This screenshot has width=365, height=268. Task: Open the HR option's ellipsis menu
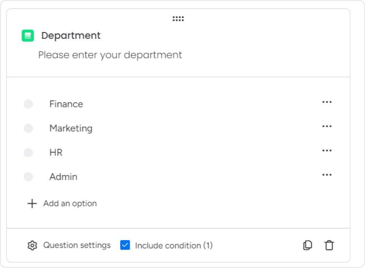pos(327,150)
